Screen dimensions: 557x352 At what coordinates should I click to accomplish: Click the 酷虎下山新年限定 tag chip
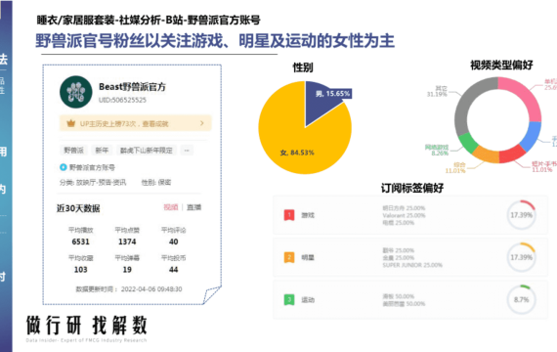[147, 151]
